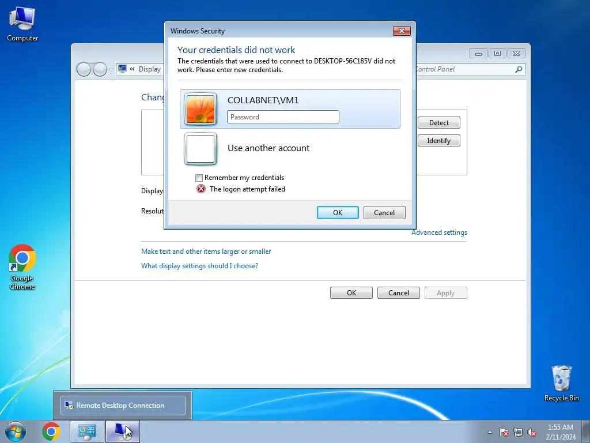Open Make text and other items larger link
590x443 pixels.
click(206, 251)
